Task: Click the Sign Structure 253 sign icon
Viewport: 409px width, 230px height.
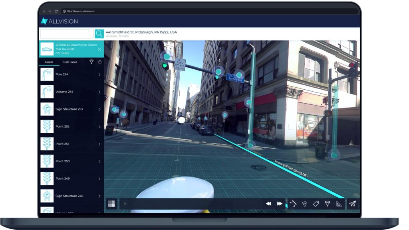Action: 47,109
